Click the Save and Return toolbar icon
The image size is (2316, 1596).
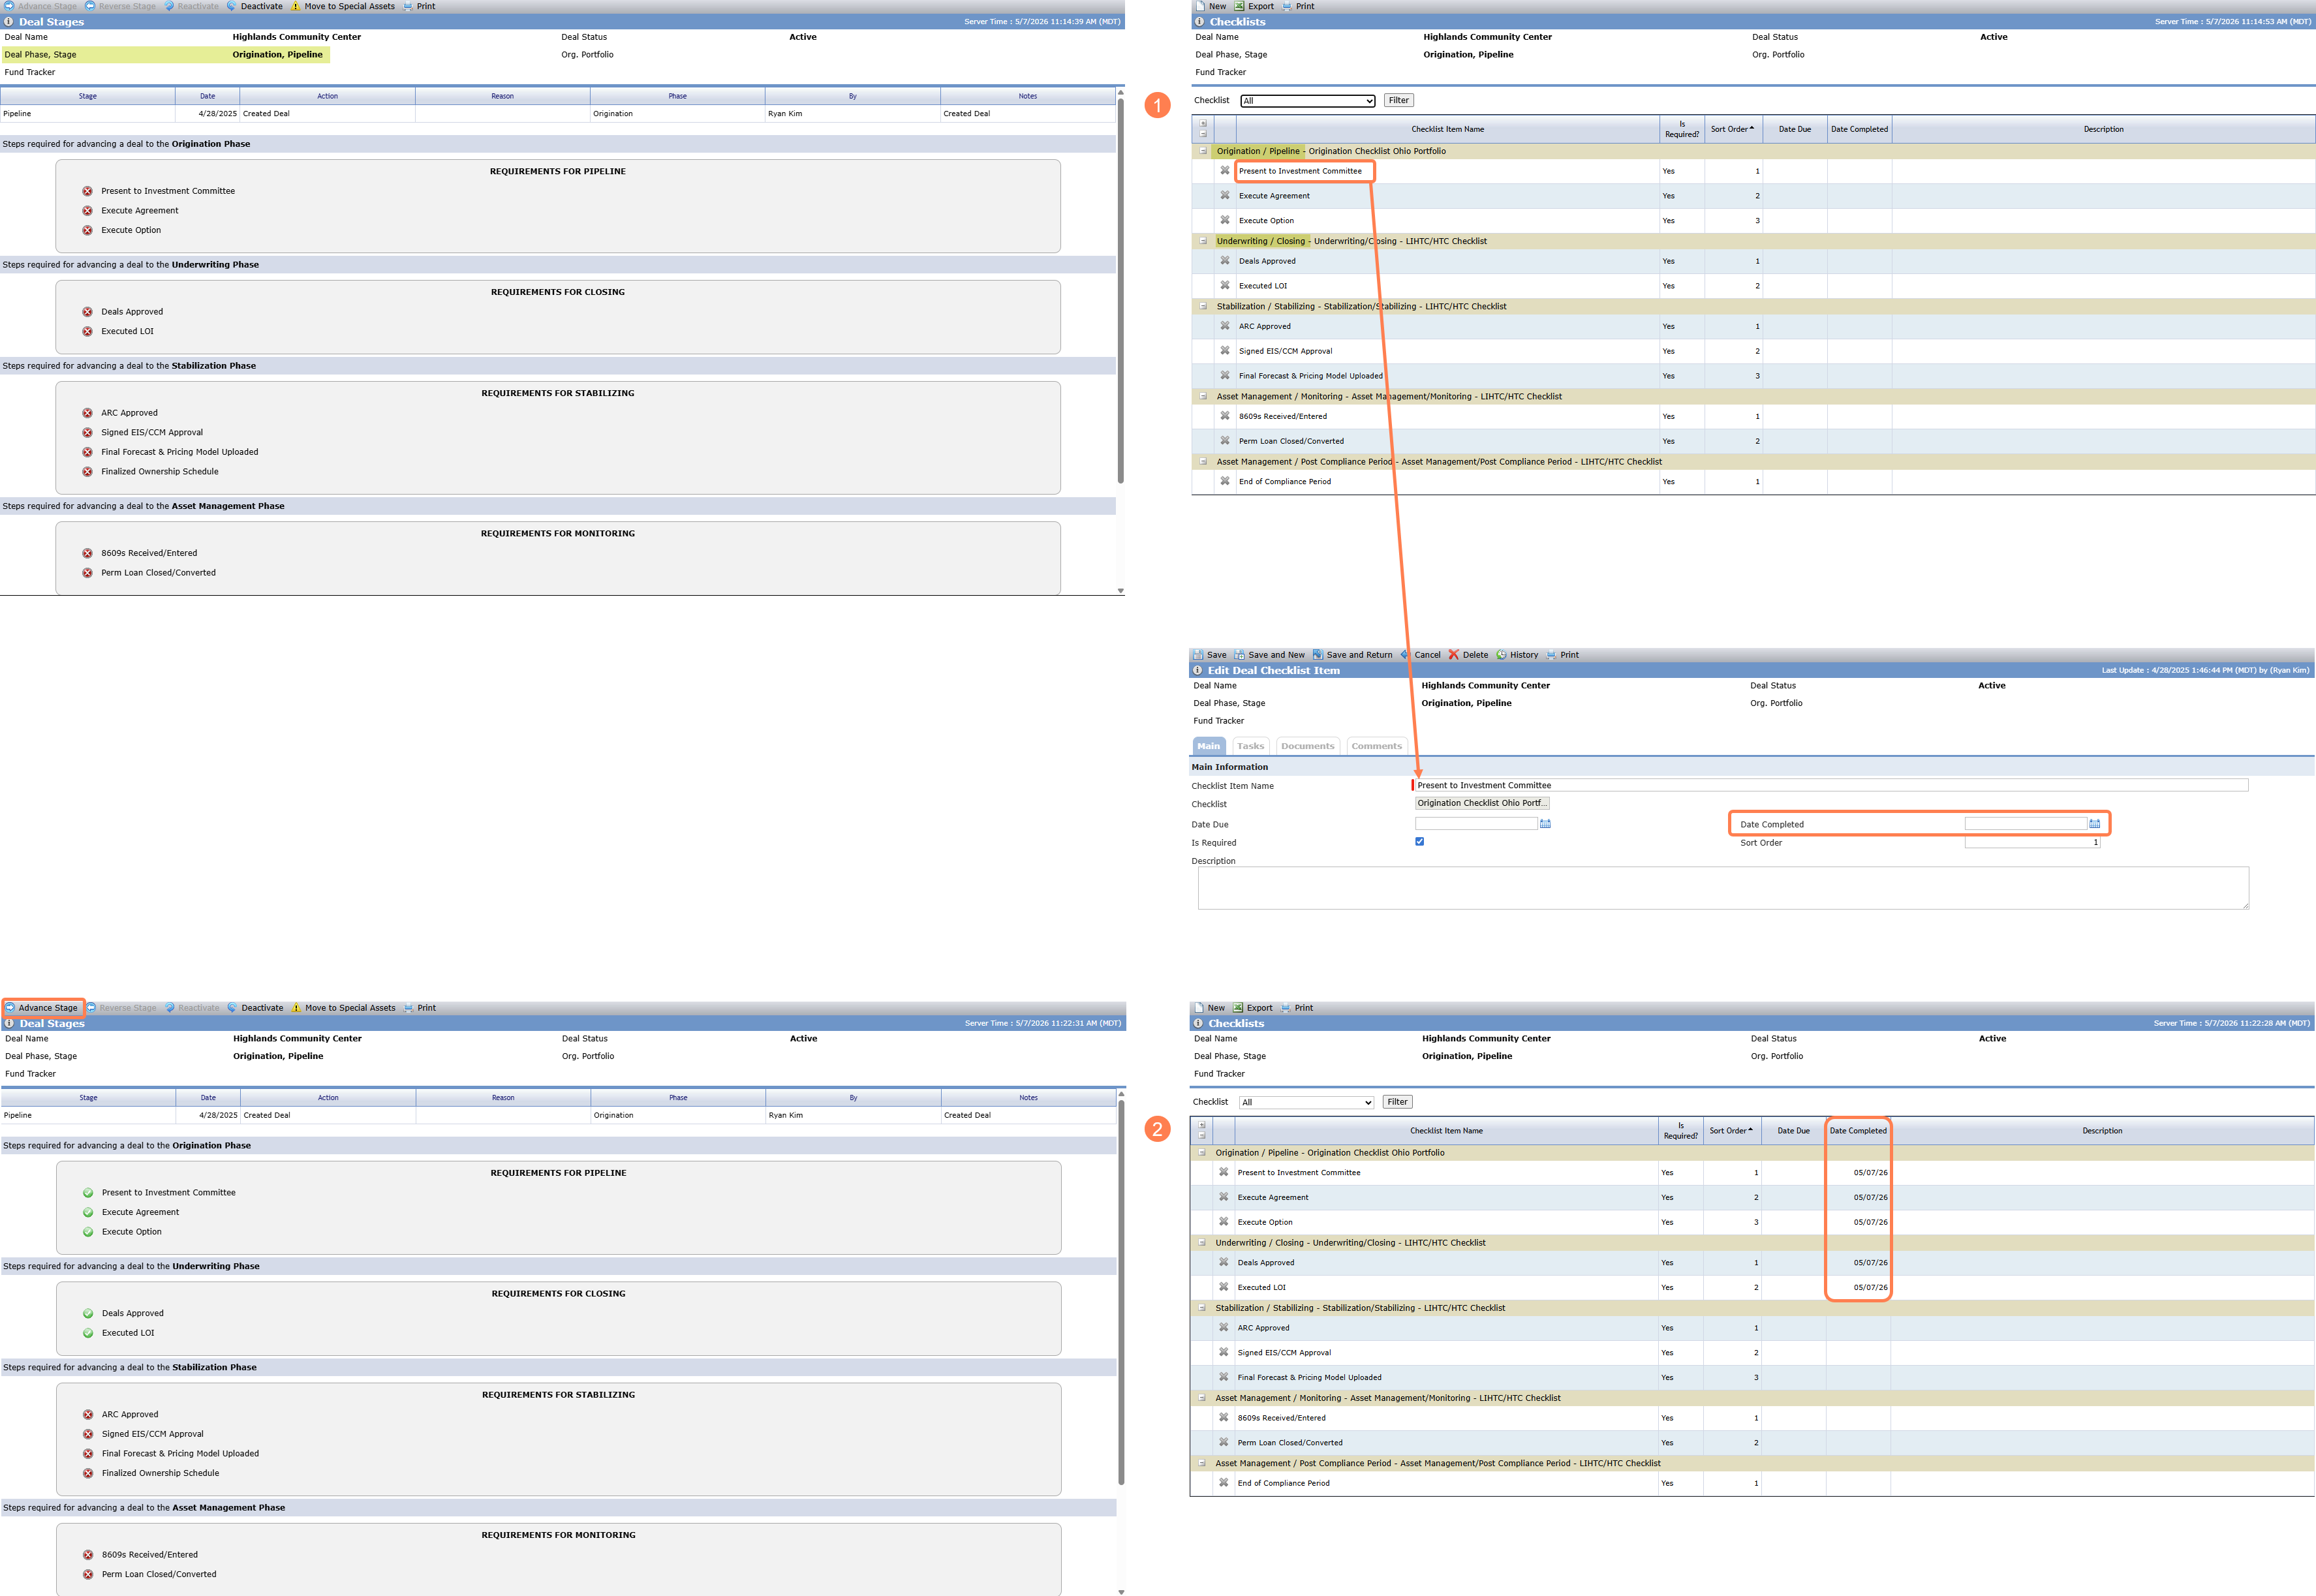tap(1318, 655)
